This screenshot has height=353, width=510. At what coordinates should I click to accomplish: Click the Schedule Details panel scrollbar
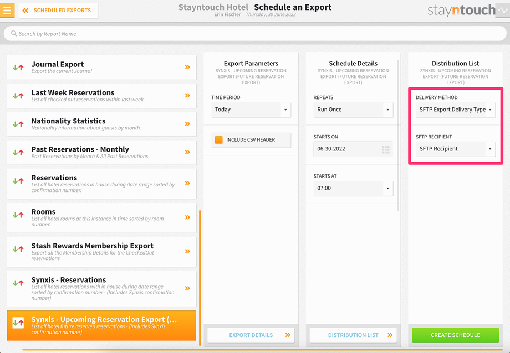coord(398,136)
